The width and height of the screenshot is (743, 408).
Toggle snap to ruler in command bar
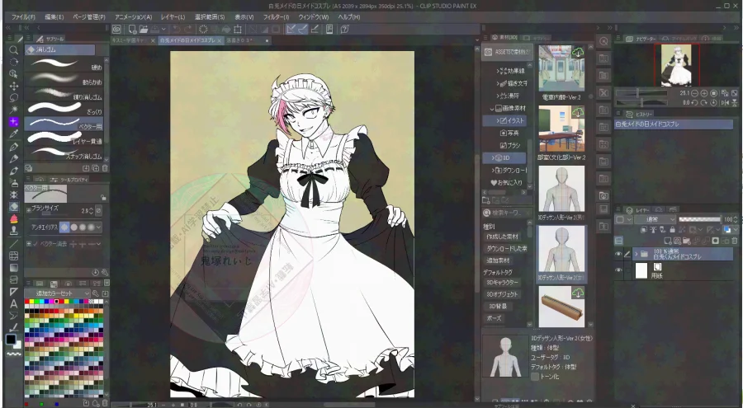(291, 30)
